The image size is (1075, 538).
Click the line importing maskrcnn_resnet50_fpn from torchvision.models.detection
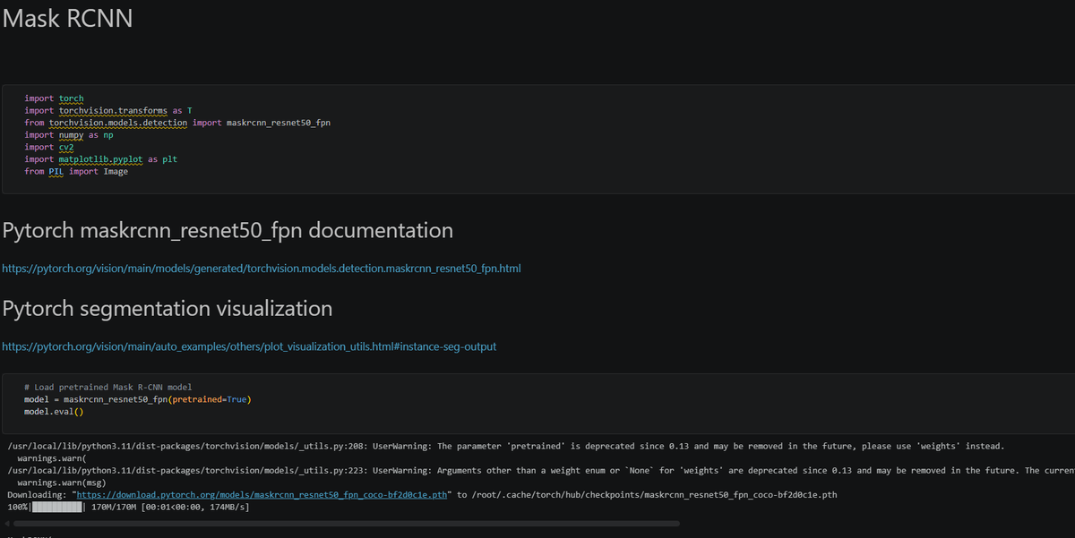point(177,123)
